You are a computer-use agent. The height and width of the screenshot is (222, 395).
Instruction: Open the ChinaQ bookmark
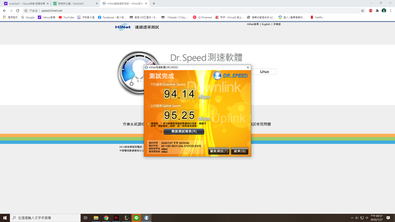[229, 18]
